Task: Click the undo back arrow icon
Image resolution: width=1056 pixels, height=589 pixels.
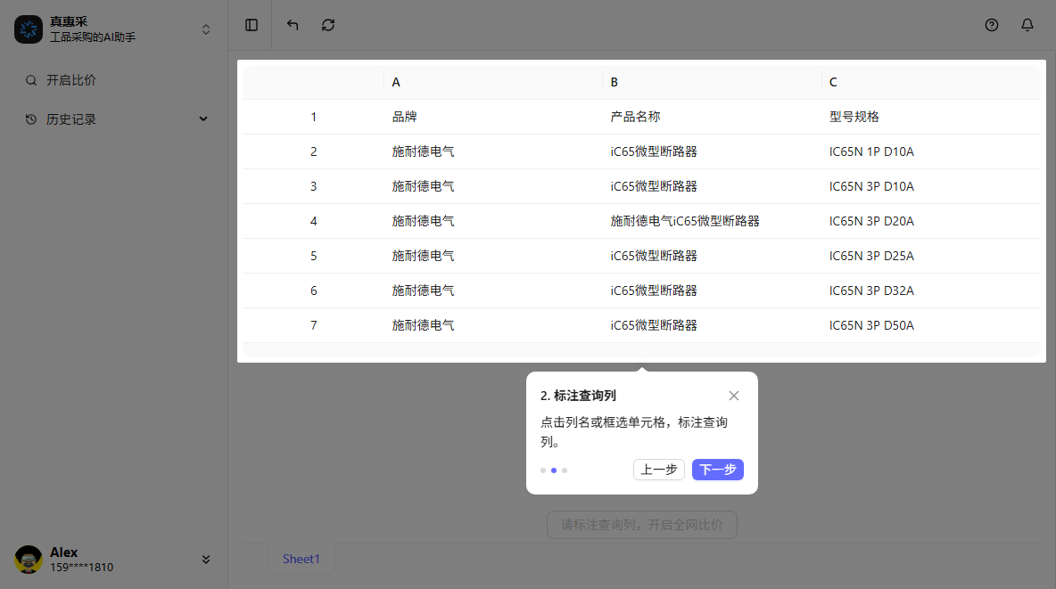Action: 293,25
